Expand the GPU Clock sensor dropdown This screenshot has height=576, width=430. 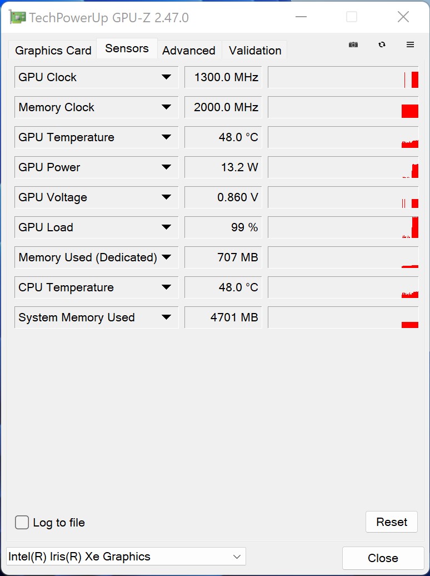pyautogui.click(x=166, y=77)
